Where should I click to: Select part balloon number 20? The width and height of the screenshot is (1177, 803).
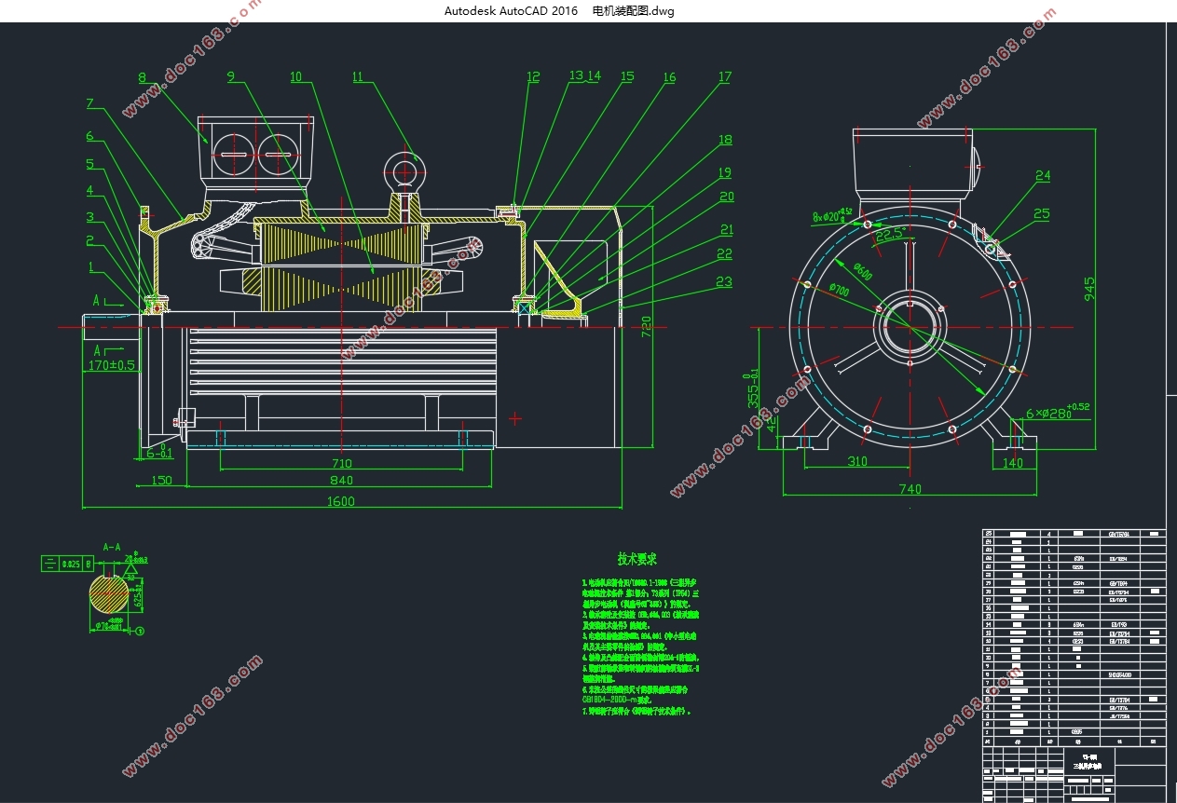[726, 197]
